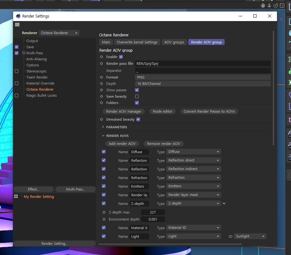291x255 pixels.
Task: Click the Cinema 4D icon in title bar
Action: point(18,16)
